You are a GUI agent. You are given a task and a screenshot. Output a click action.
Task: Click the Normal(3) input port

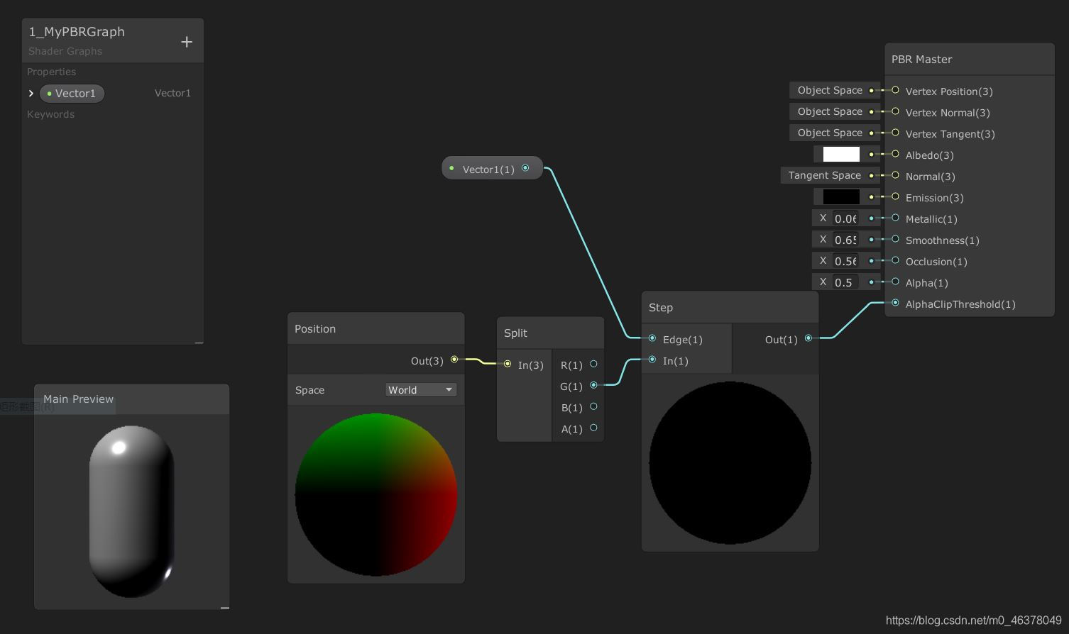click(895, 175)
